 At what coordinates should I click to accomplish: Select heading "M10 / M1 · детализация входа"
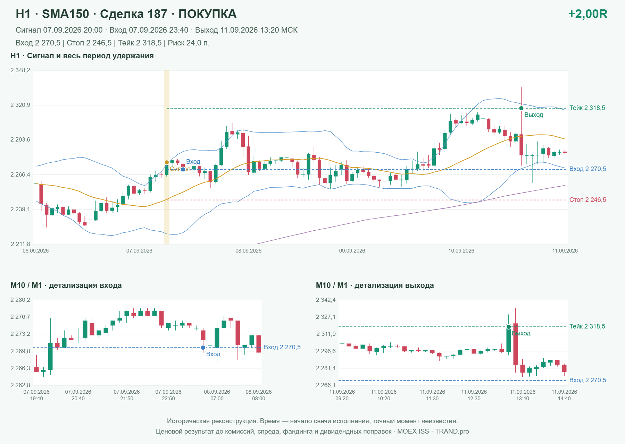66,285
